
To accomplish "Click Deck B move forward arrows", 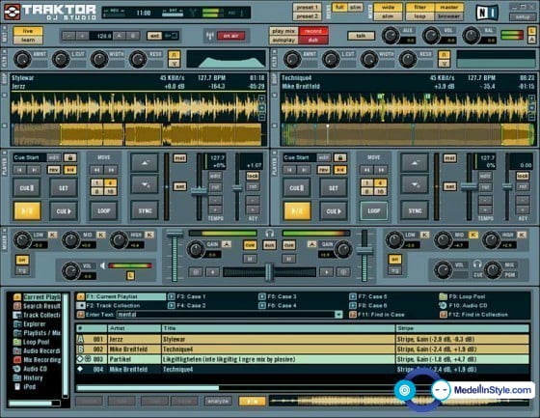I will [x=381, y=170].
